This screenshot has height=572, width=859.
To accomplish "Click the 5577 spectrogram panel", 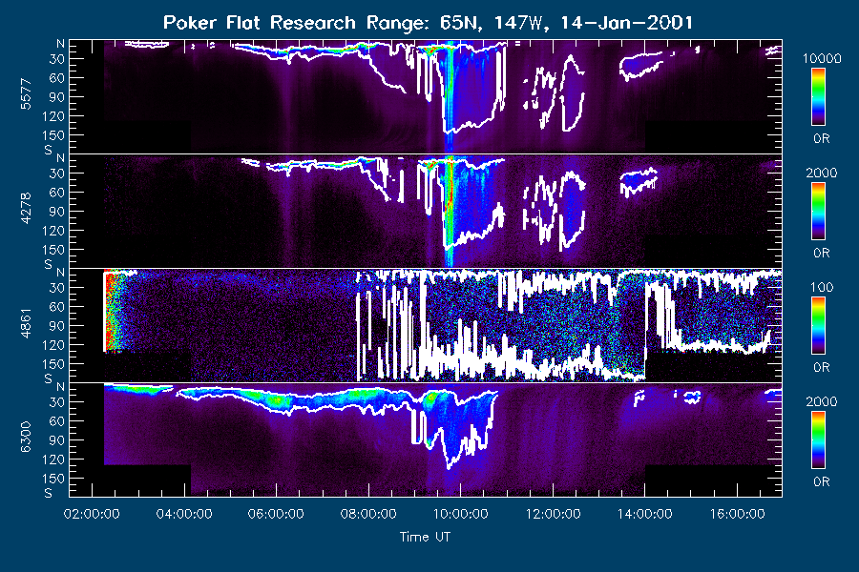I will click(426, 96).
